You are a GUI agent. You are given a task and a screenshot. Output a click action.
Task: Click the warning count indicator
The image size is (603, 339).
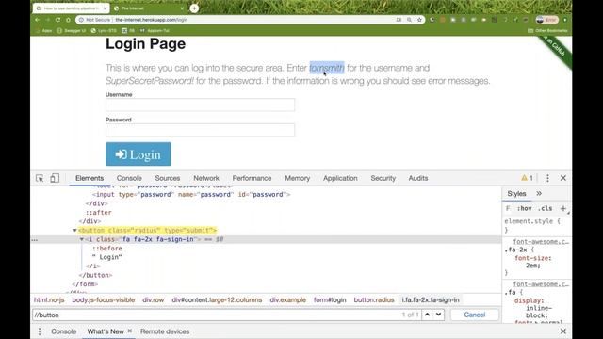[528, 178]
